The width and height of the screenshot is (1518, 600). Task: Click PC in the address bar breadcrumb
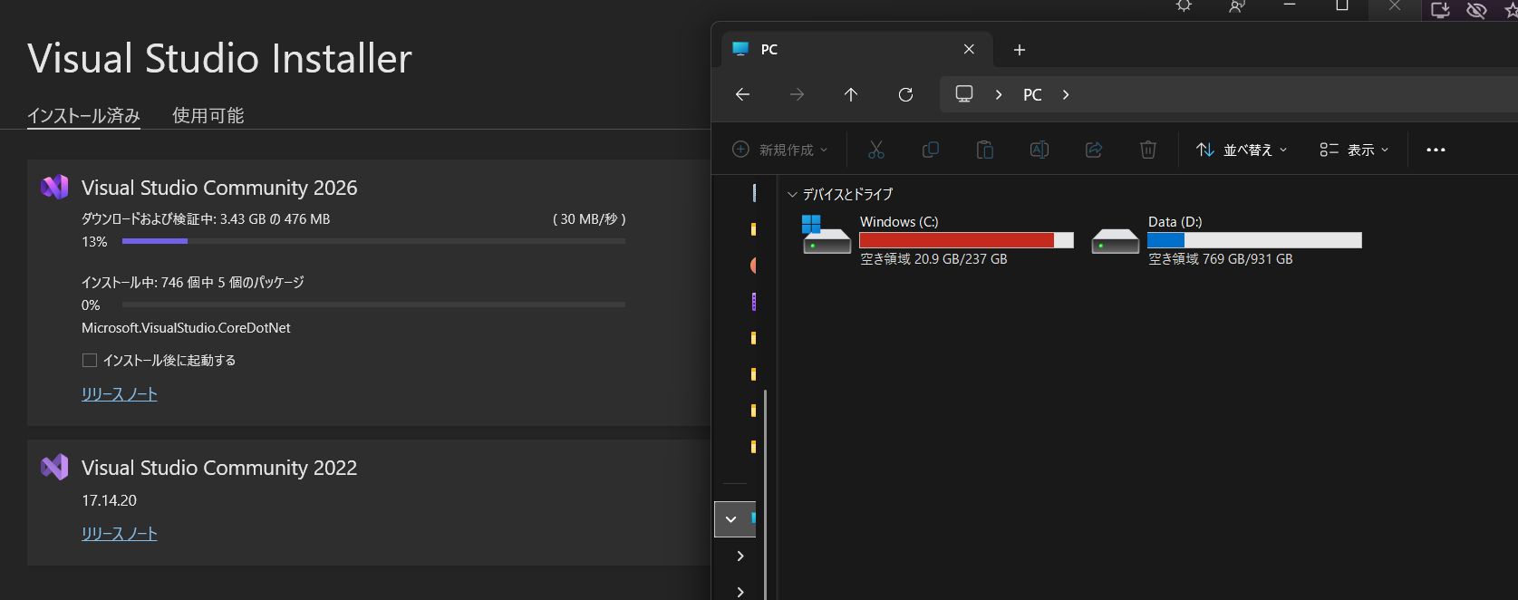[1032, 94]
